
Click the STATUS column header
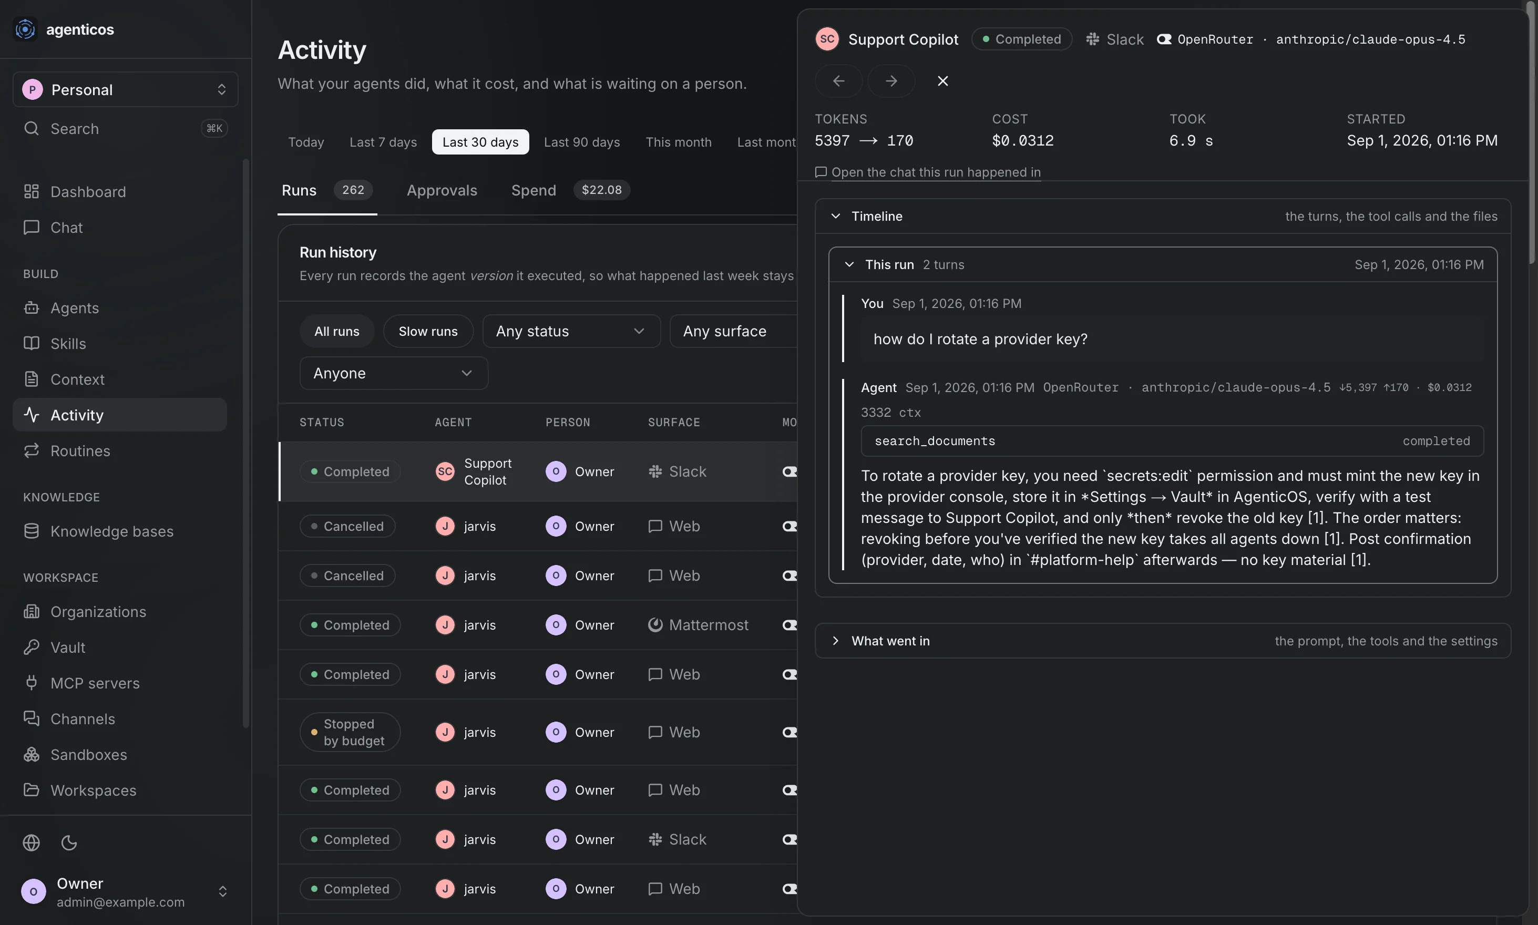(x=322, y=422)
